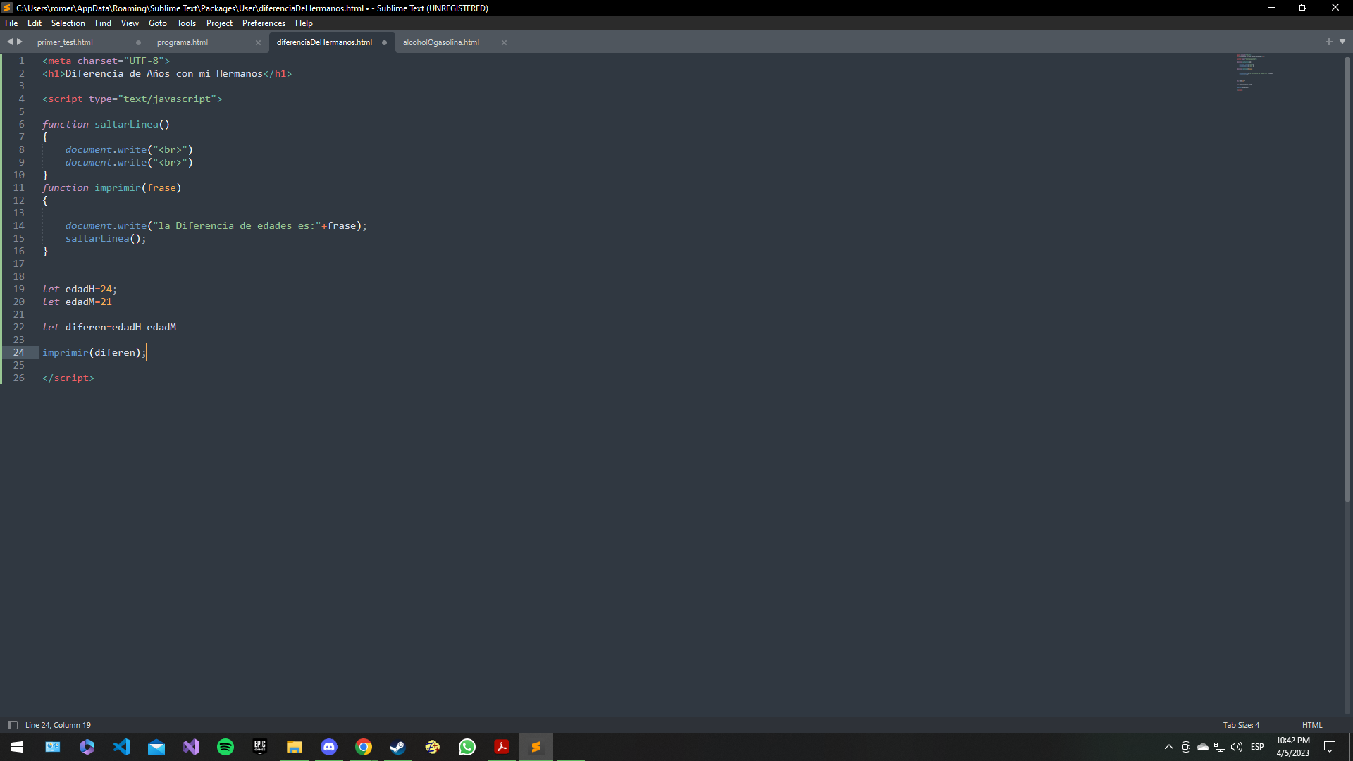The height and width of the screenshot is (761, 1353).
Task: Click the closing </script> tag
Action: [68, 378]
